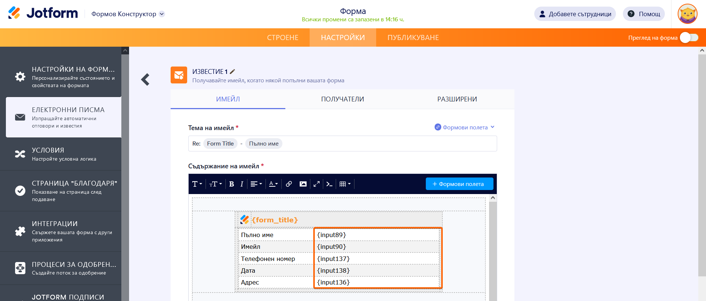The height and width of the screenshot is (301, 706).
Task: Click the blue + Формови полета button
Action: click(460, 184)
